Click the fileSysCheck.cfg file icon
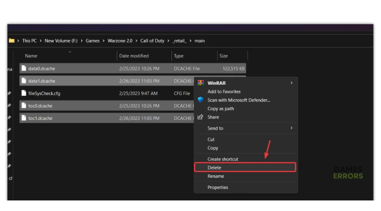381x211 pixels. tap(24, 93)
